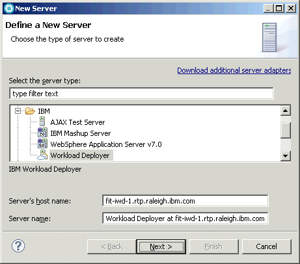Screen dimensions: 300x264
Task: Click the IBM Mashup Server icon
Action: click(x=42, y=133)
